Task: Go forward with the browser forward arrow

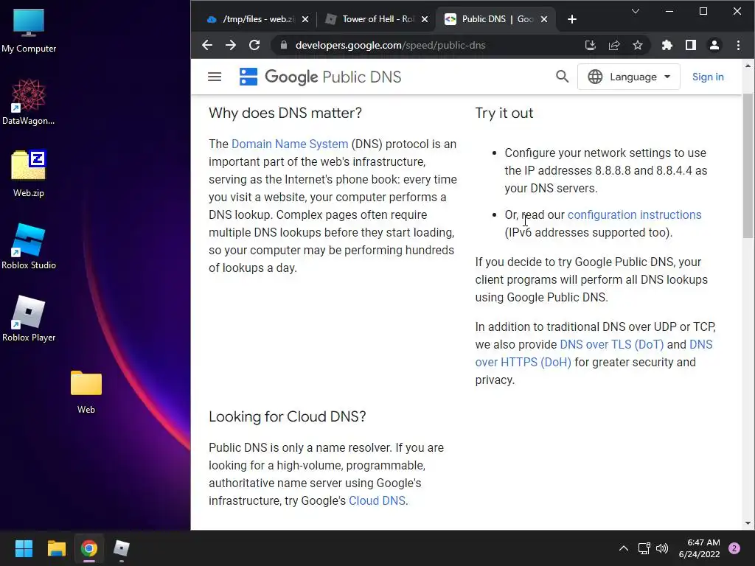Action: tap(231, 45)
